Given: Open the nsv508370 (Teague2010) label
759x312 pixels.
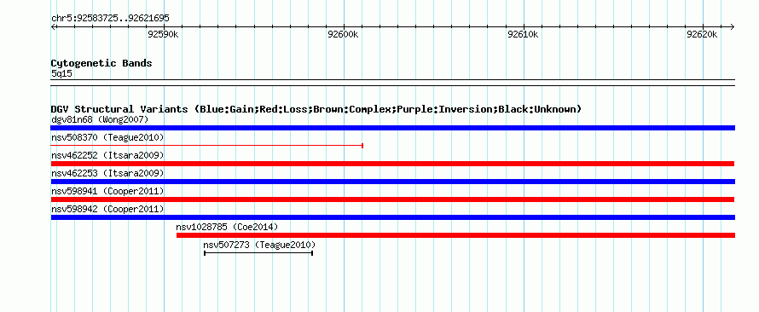Looking at the screenshot, I should click(x=107, y=137).
